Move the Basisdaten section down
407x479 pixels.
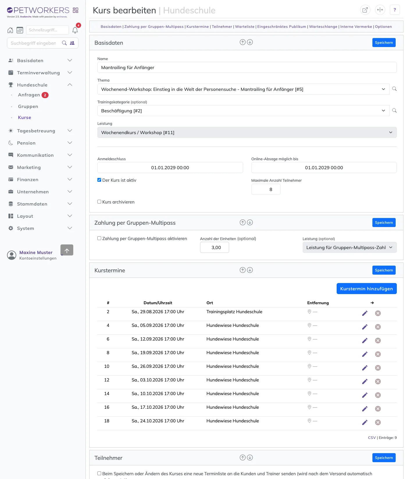(250, 42)
